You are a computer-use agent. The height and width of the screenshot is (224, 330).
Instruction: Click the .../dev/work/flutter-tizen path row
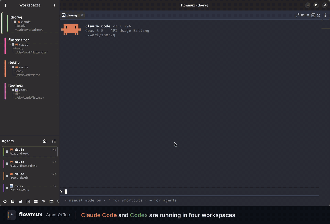(31, 52)
